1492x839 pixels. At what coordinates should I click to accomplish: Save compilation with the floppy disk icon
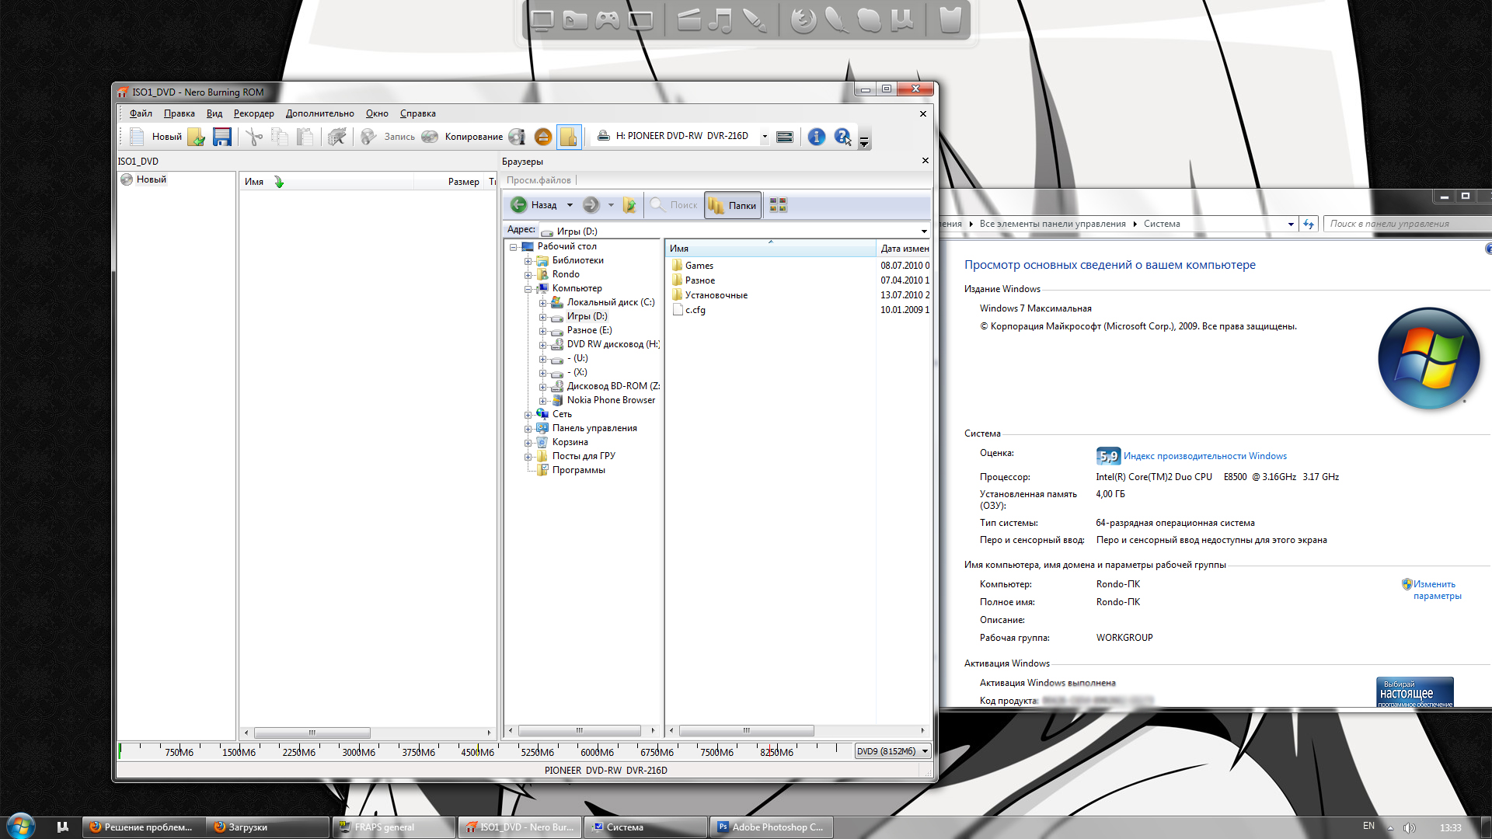click(222, 137)
